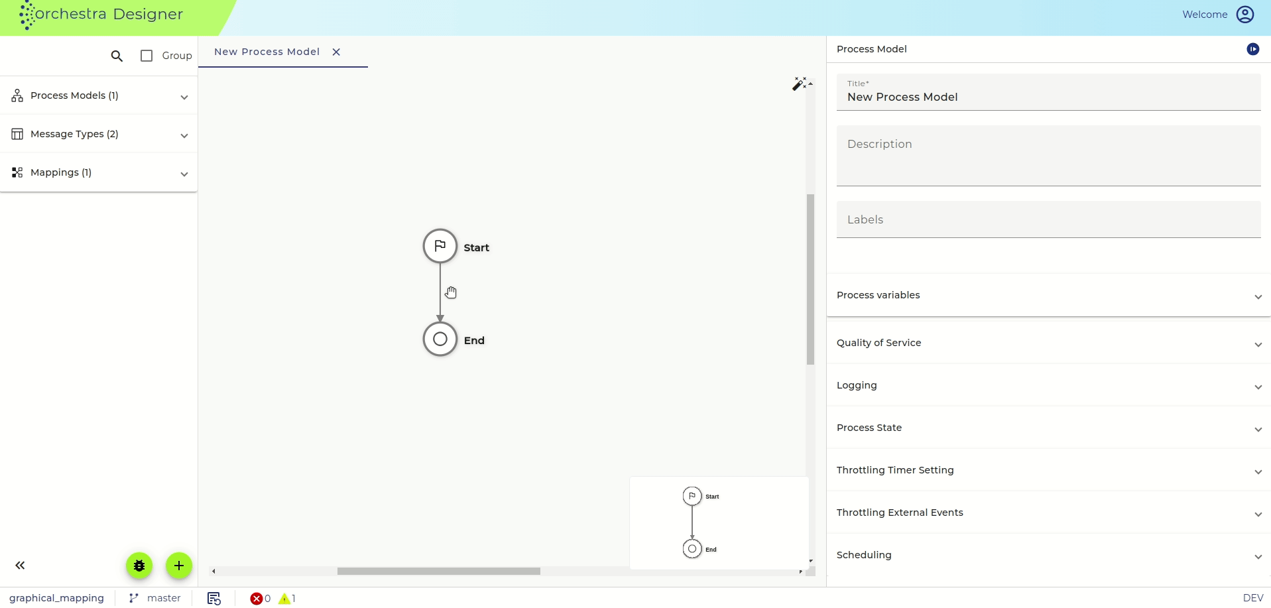
Task: Click the Welcome text in header
Action: click(x=1205, y=15)
